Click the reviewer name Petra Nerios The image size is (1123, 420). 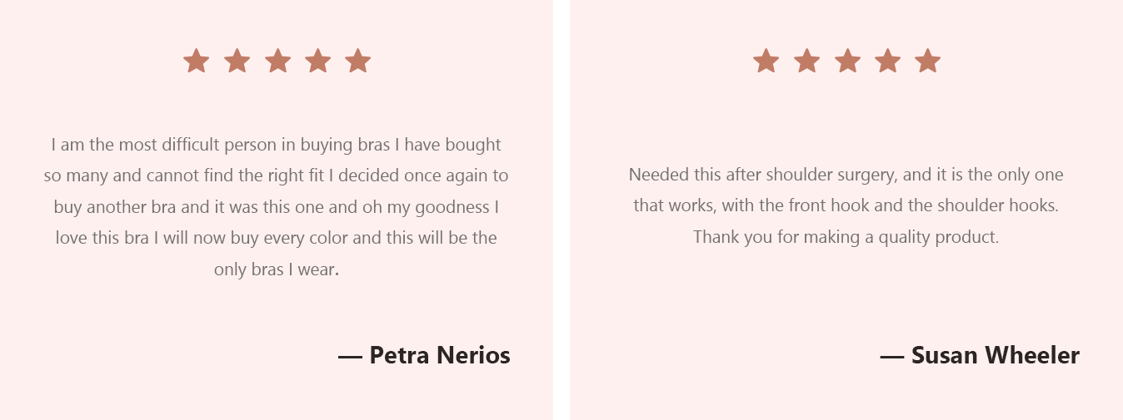click(439, 355)
